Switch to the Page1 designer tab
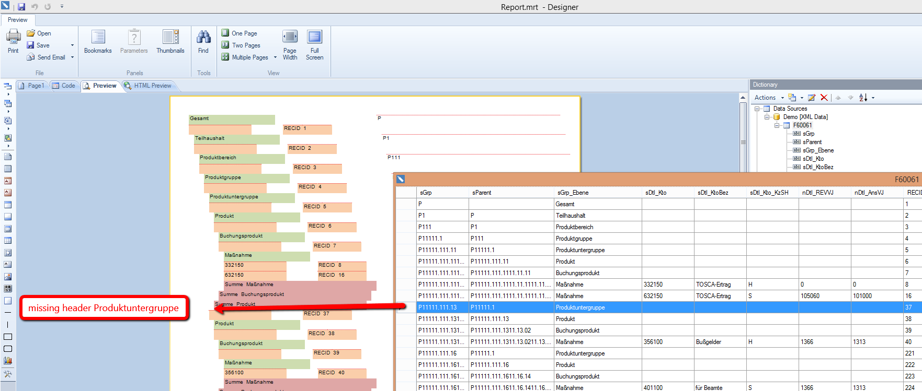 (31, 86)
